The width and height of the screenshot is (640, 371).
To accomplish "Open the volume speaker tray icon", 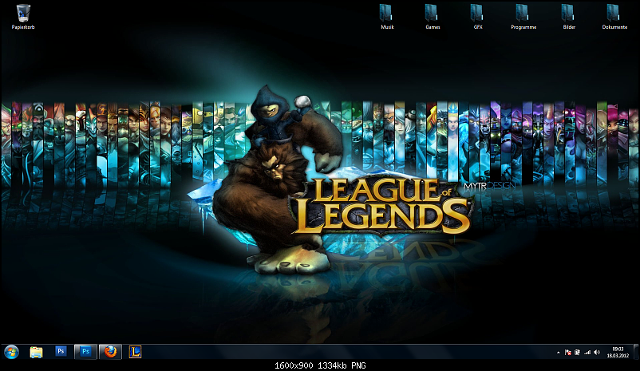I will 597,352.
